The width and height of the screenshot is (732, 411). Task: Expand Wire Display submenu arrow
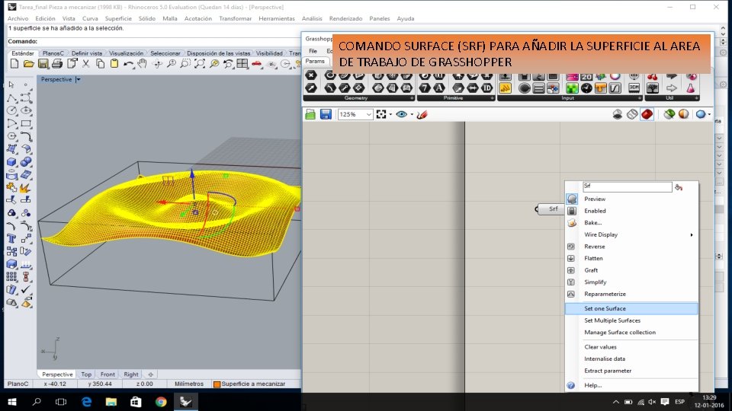tap(692, 235)
